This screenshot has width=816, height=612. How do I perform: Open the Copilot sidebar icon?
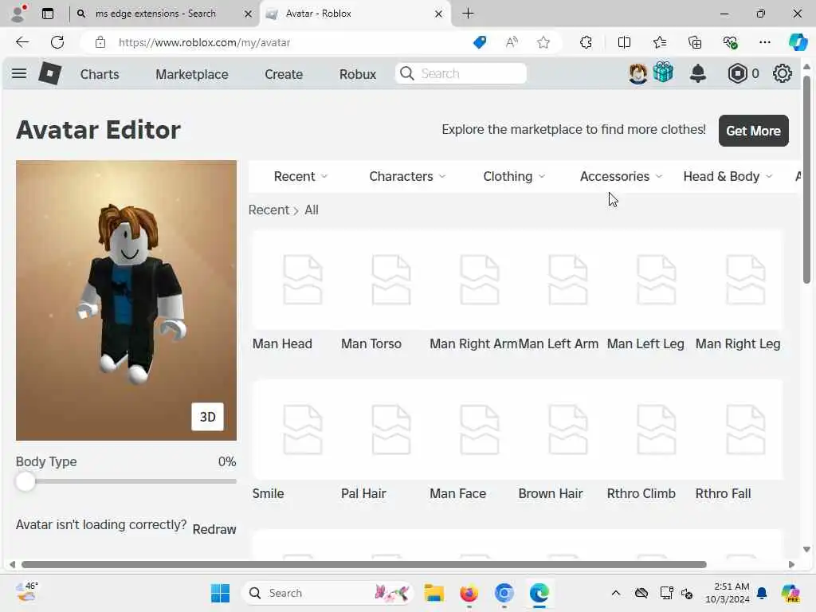[798, 42]
